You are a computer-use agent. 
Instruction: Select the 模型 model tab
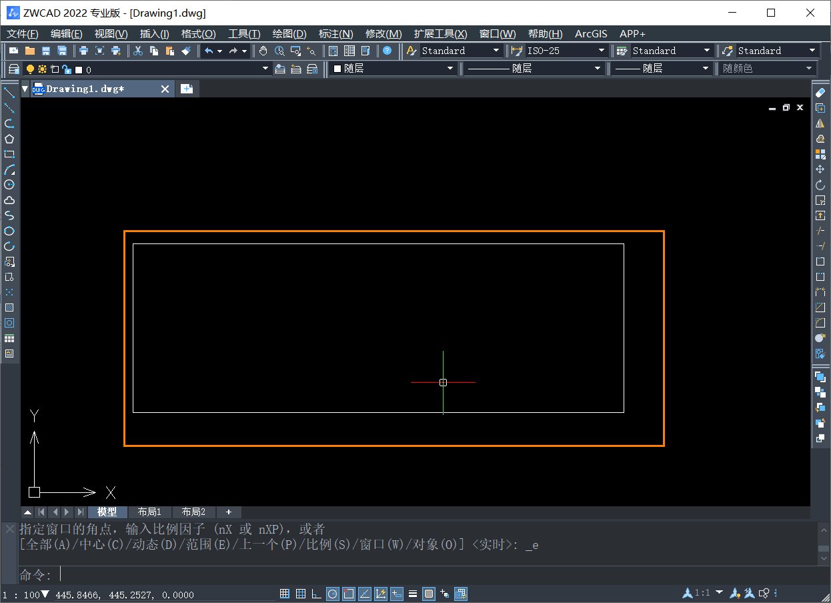(107, 512)
